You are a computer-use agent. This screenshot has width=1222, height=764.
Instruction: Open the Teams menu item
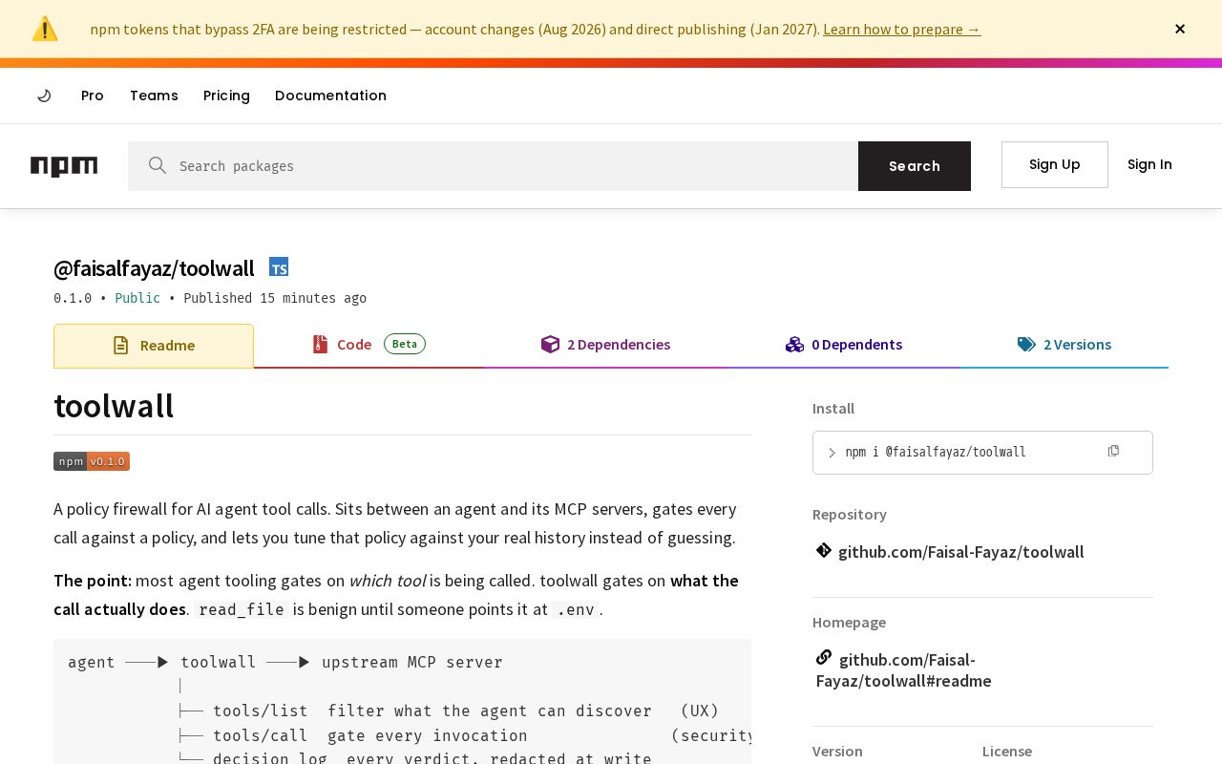coord(154,95)
